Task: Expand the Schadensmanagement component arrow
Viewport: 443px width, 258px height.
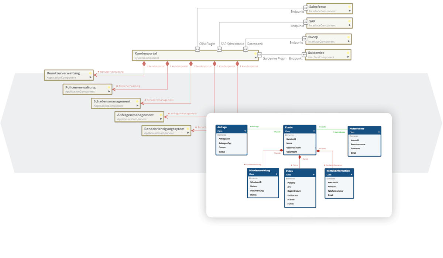Action: [x=138, y=105]
